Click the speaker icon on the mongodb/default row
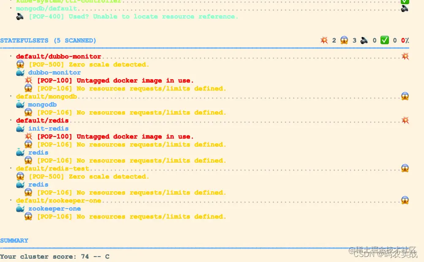The width and height of the screenshot is (424, 262). tap(405, 8)
